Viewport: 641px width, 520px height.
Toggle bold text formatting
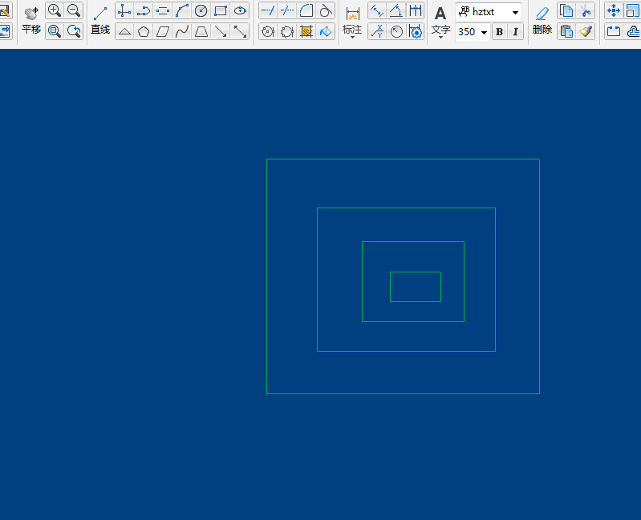[499, 32]
